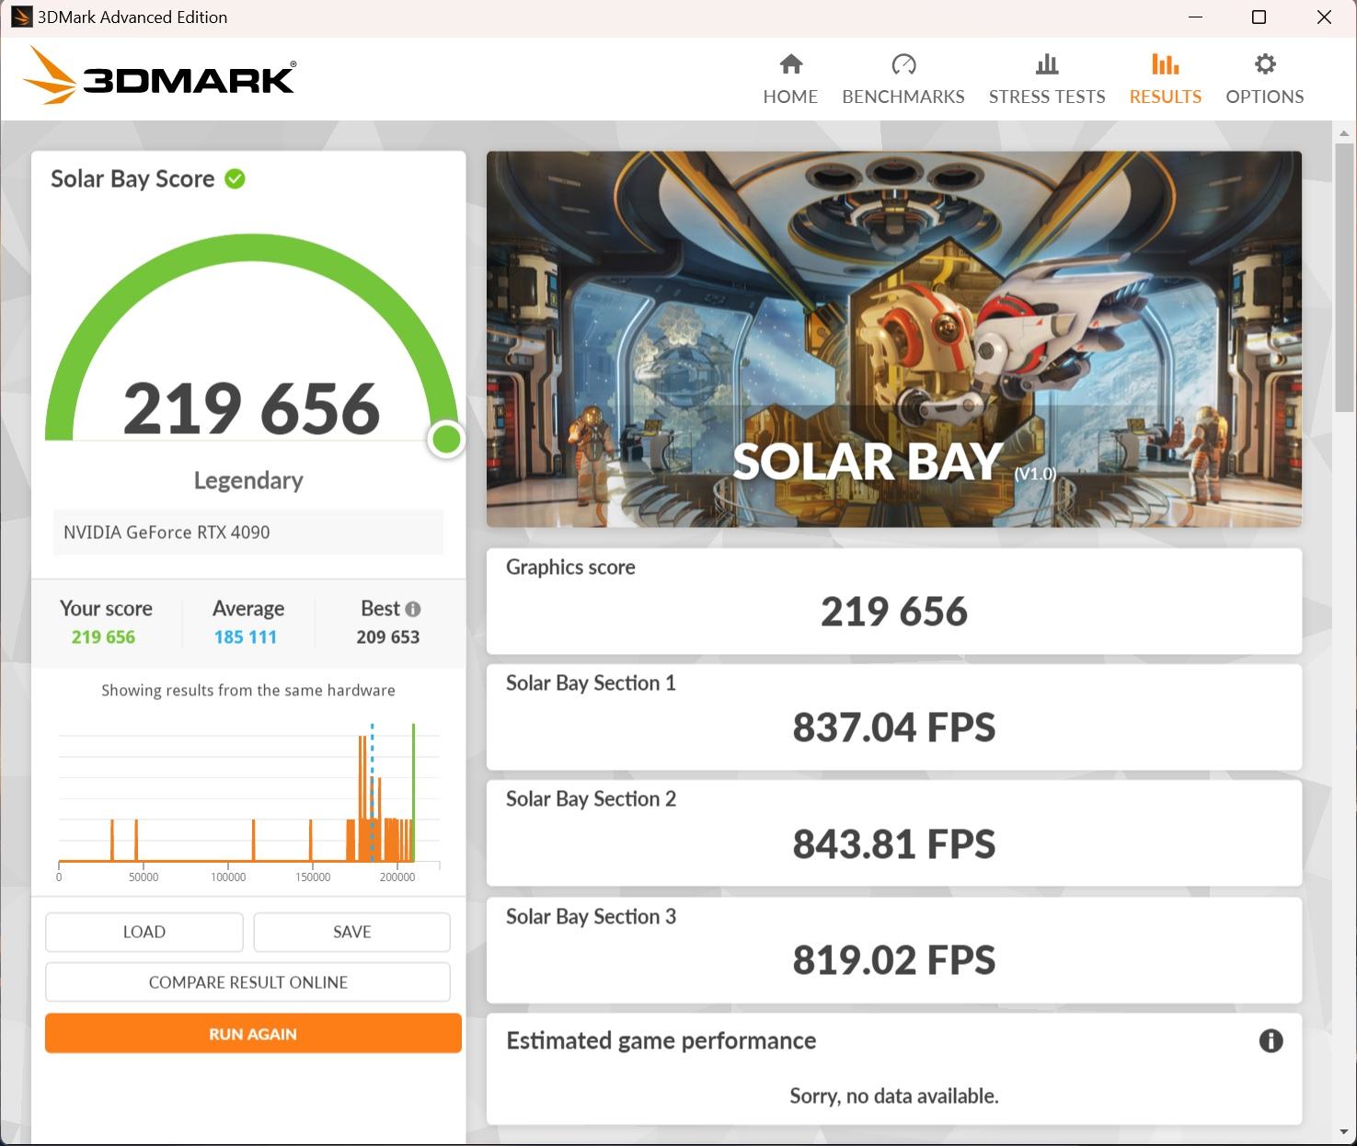Click Graphics score value 219 656
This screenshot has width=1357, height=1146.
point(894,612)
